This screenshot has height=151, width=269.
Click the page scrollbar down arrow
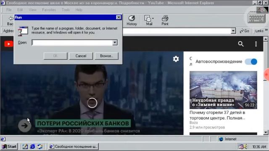(x=266, y=132)
